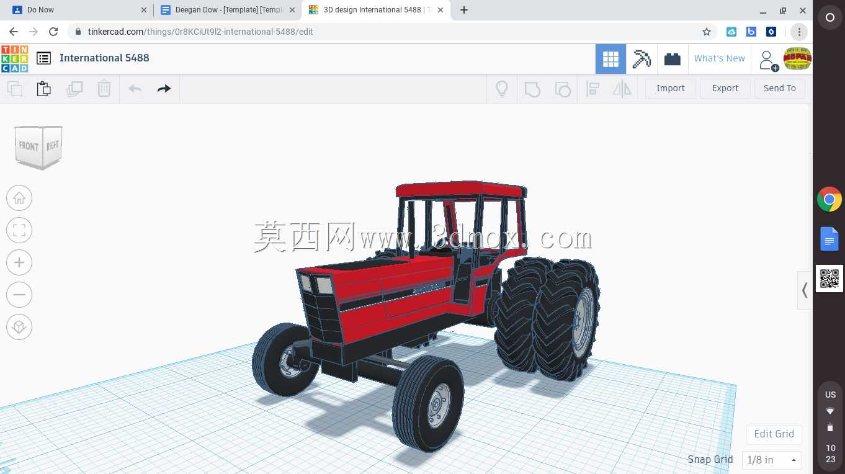Image resolution: width=845 pixels, height=474 pixels.
Task: Click the RIGHT face of the view cube
Action: 53,146
